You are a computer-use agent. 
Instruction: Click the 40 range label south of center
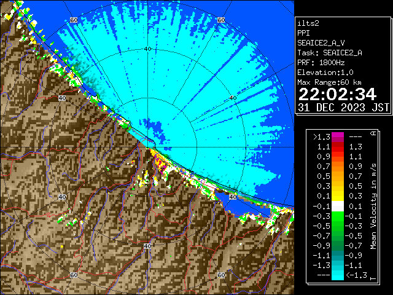[x=147, y=246]
